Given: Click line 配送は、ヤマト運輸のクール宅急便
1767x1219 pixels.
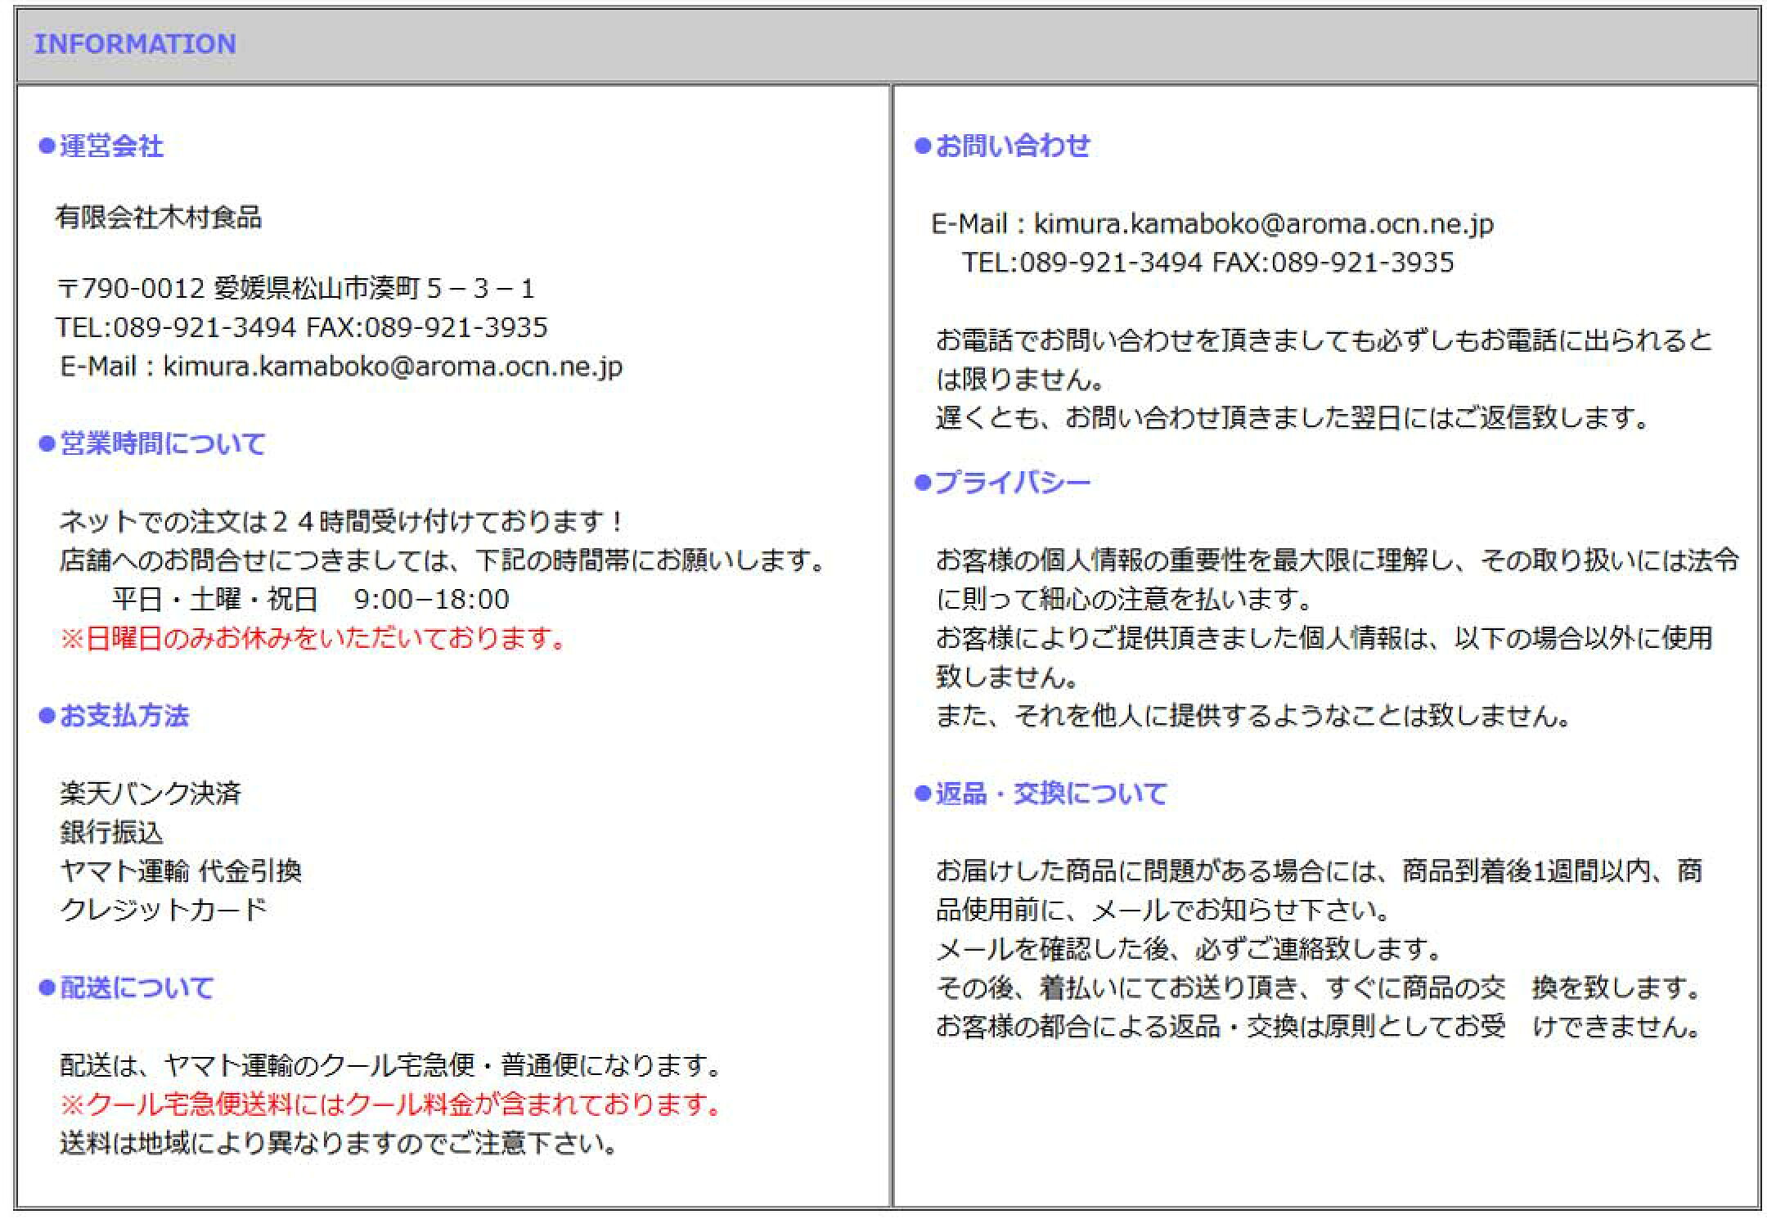Looking at the screenshot, I should click(x=392, y=1065).
